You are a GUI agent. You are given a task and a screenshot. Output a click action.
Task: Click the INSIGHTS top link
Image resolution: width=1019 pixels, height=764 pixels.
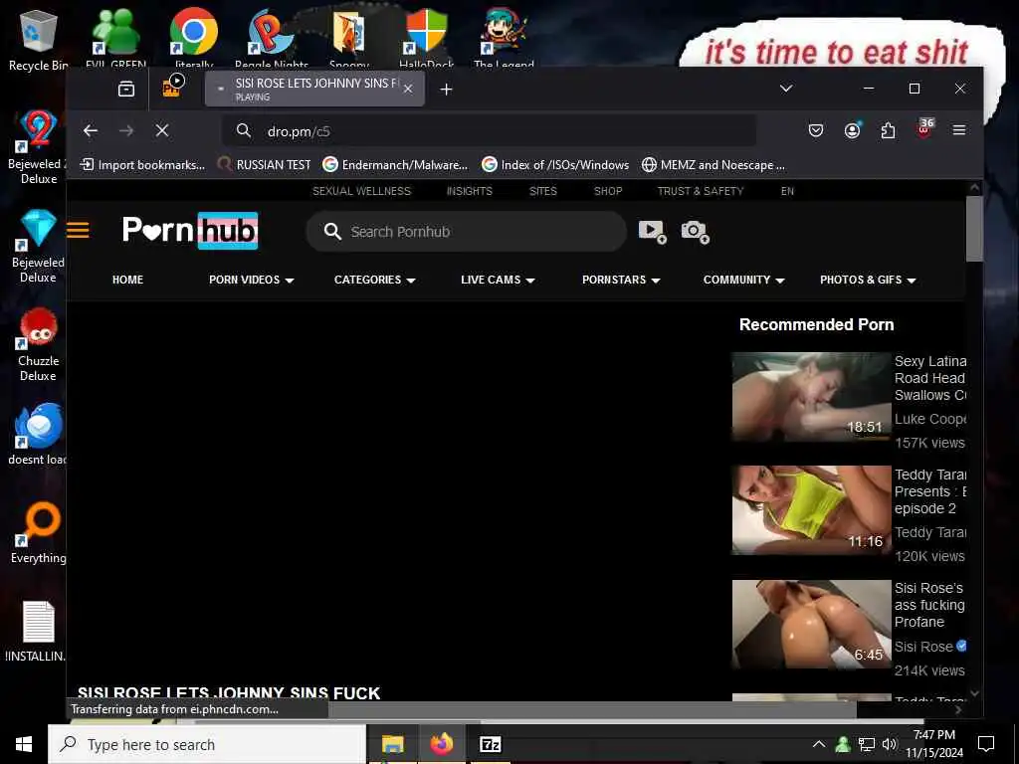470,191
